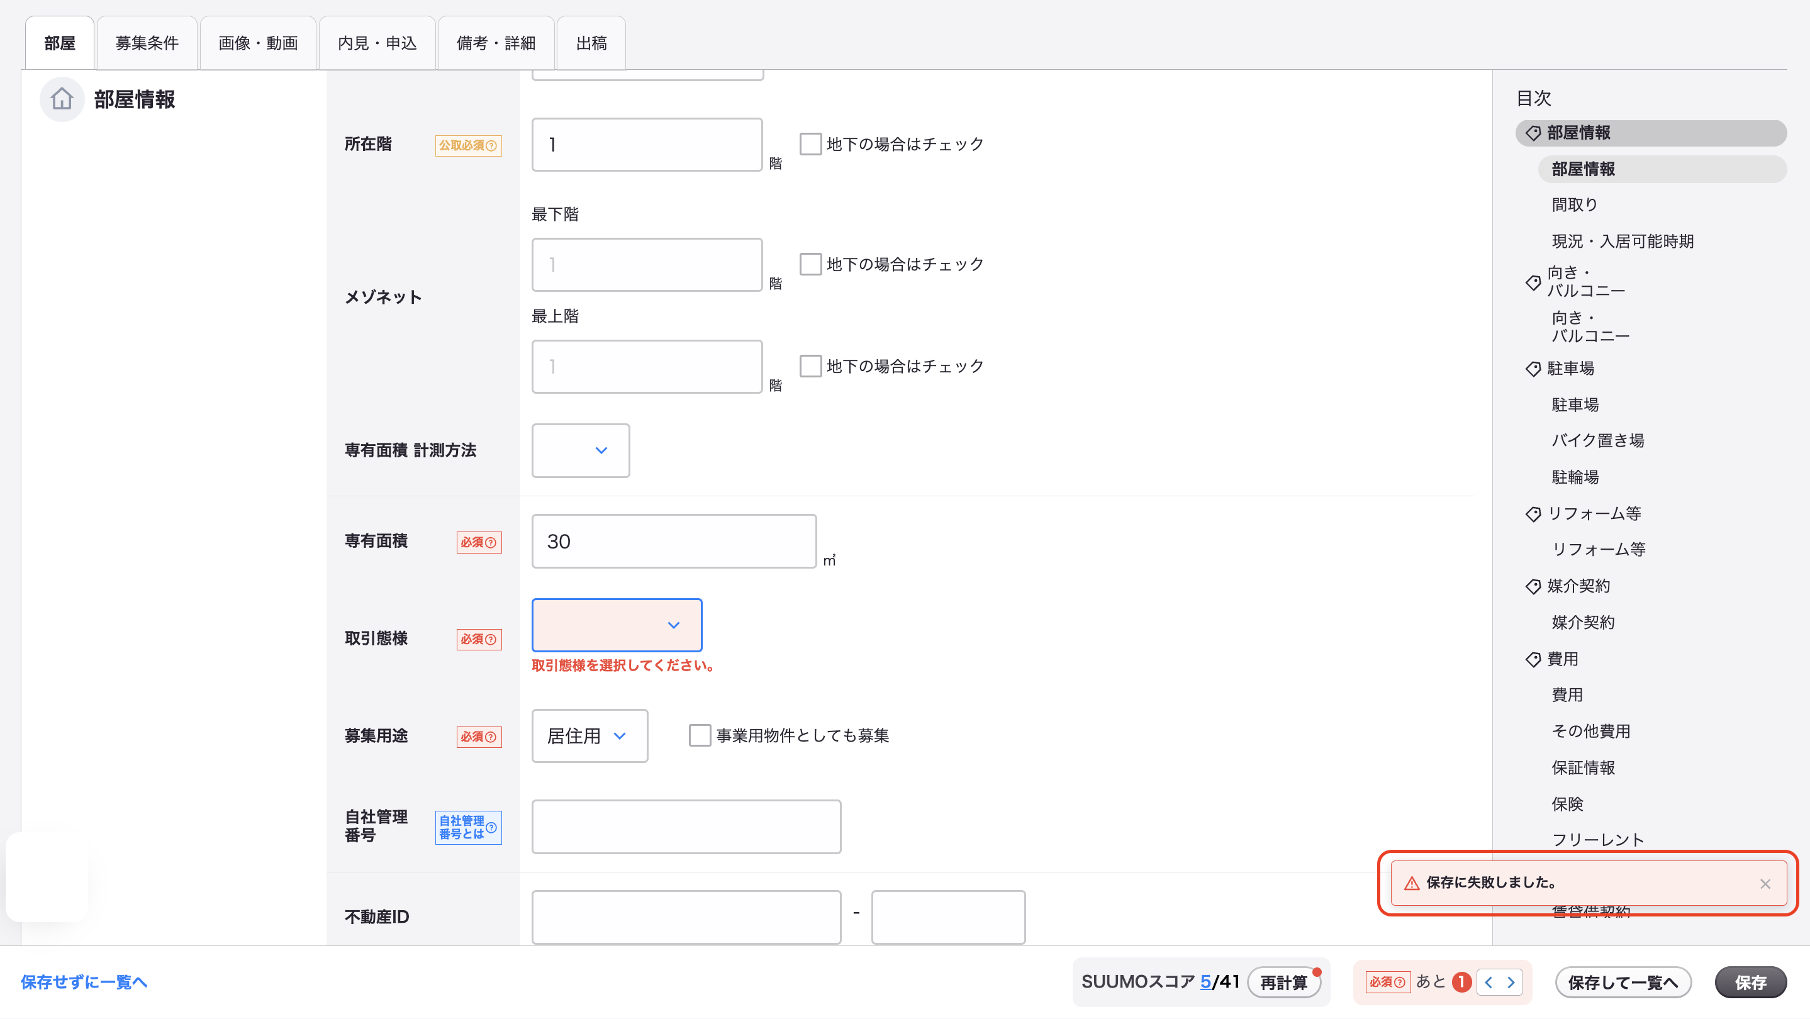The width and height of the screenshot is (1810, 1019).
Task: Click the second 不動産ID input field
Action: [949, 917]
